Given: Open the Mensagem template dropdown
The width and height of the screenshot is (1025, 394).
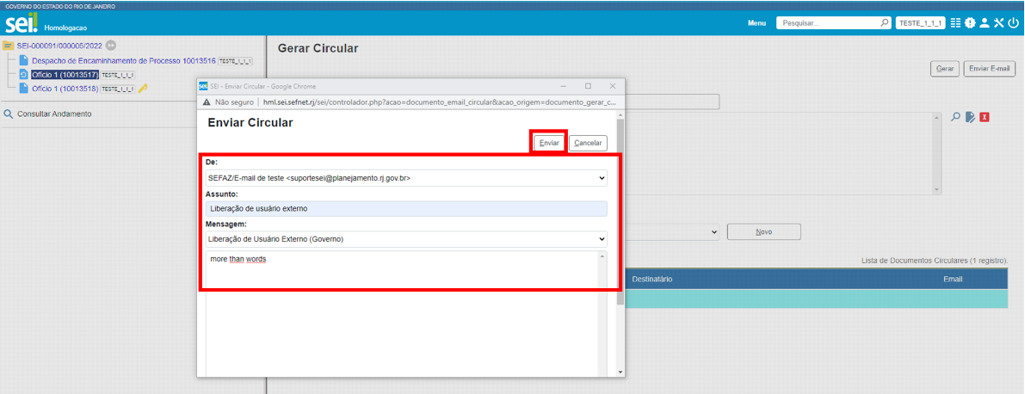Looking at the screenshot, I should pos(406,238).
